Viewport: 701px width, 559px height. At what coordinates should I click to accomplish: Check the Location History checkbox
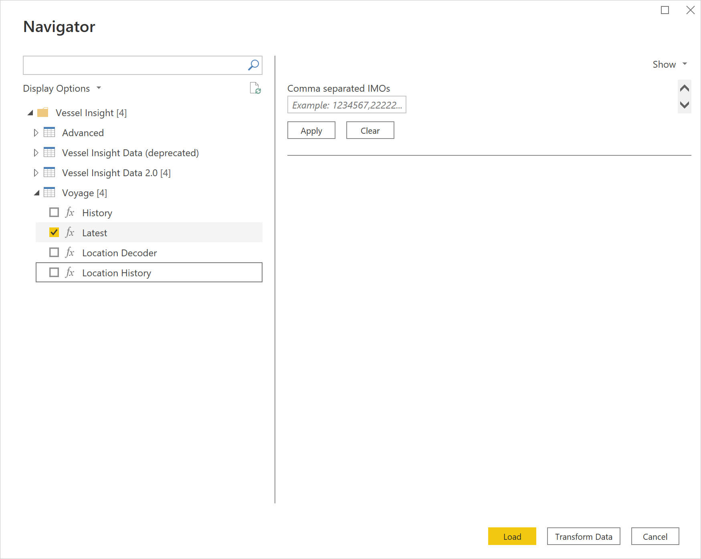pos(54,272)
